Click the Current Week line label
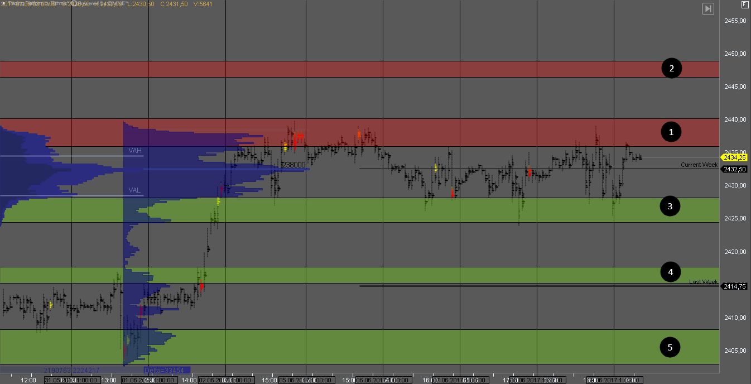Screen dimensions: 751x384 pos(699,165)
